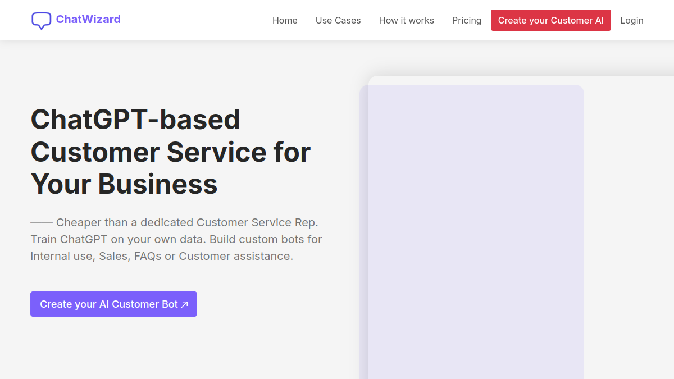Click the red Create your Customer AI button
The height and width of the screenshot is (379, 674).
[551, 20]
